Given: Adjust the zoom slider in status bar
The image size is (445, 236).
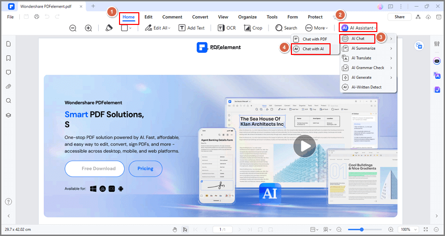Looking at the screenshot, I should (x=365, y=229).
